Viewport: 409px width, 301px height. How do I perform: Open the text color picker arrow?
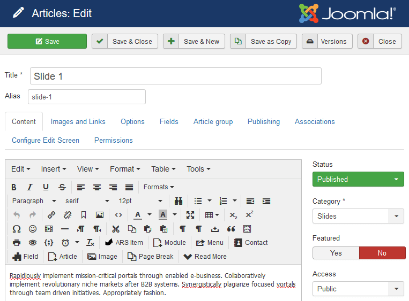149,215
